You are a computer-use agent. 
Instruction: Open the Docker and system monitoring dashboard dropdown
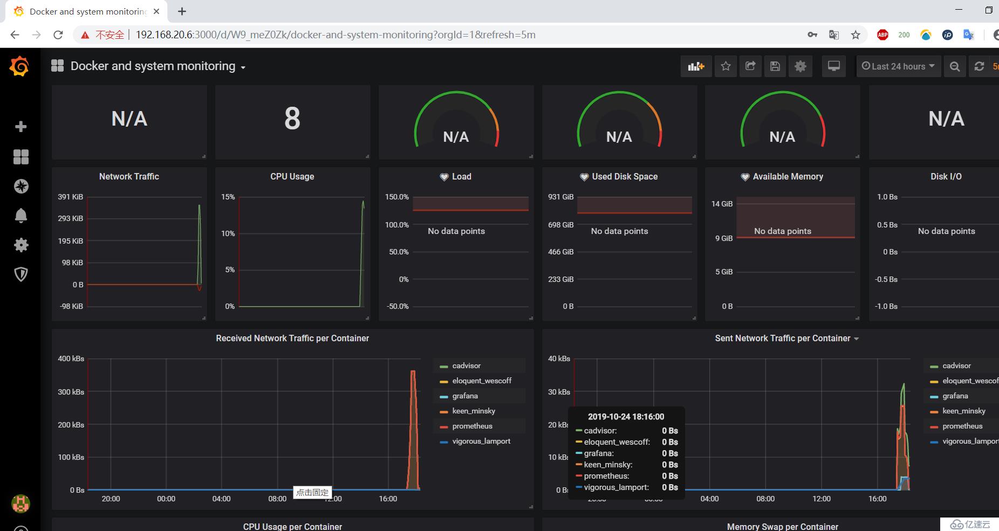(x=159, y=66)
